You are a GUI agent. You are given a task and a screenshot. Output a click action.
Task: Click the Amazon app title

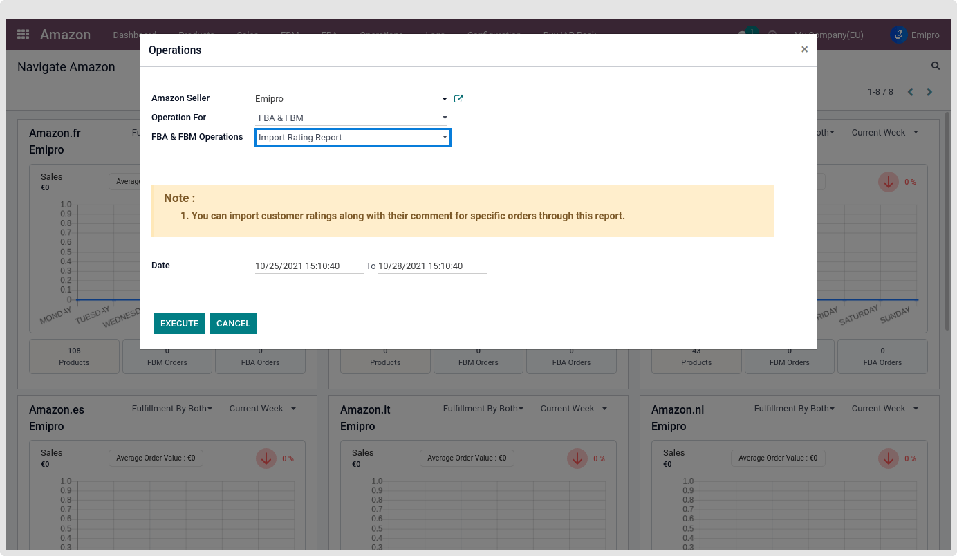coord(65,35)
